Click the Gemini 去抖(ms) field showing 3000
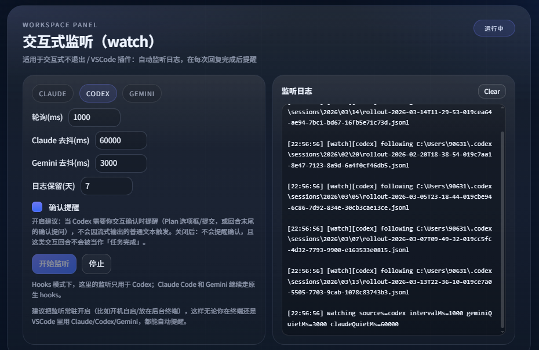 click(121, 163)
